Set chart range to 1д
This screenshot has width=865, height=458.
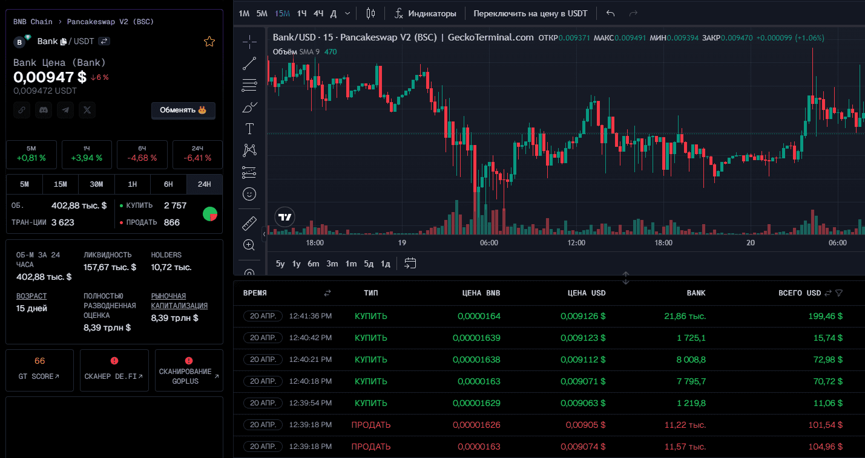pyautogui.click(x=386, y=263)
